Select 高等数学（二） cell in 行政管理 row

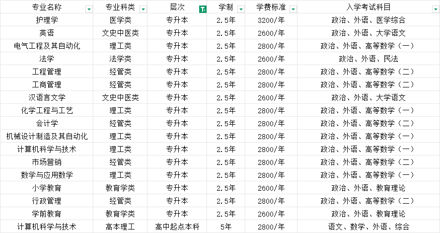368,201
